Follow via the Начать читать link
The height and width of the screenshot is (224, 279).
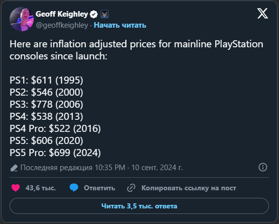[120, 25]
